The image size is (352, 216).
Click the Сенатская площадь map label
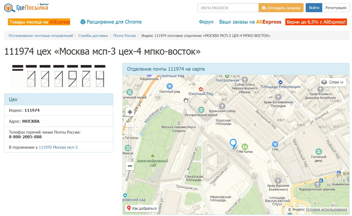click(194, 178)
